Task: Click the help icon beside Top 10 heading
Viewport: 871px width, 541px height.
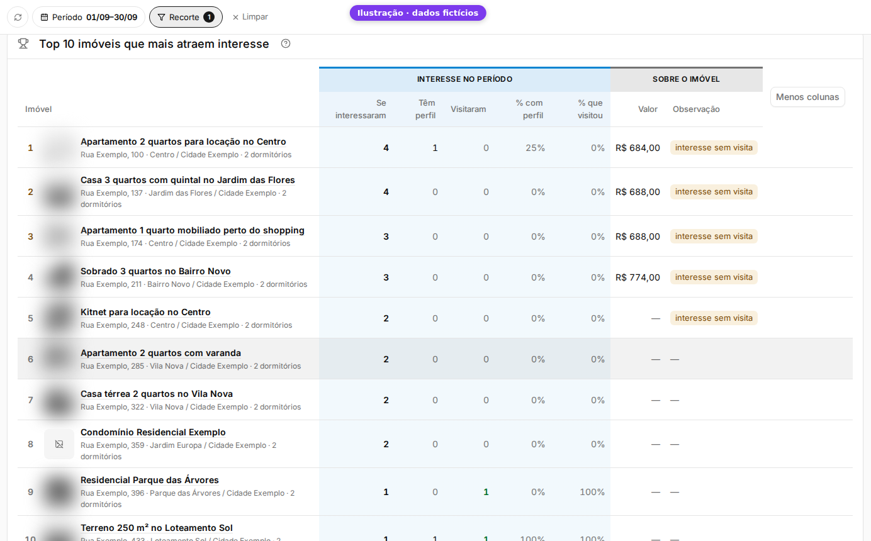Action: point(286,43)
